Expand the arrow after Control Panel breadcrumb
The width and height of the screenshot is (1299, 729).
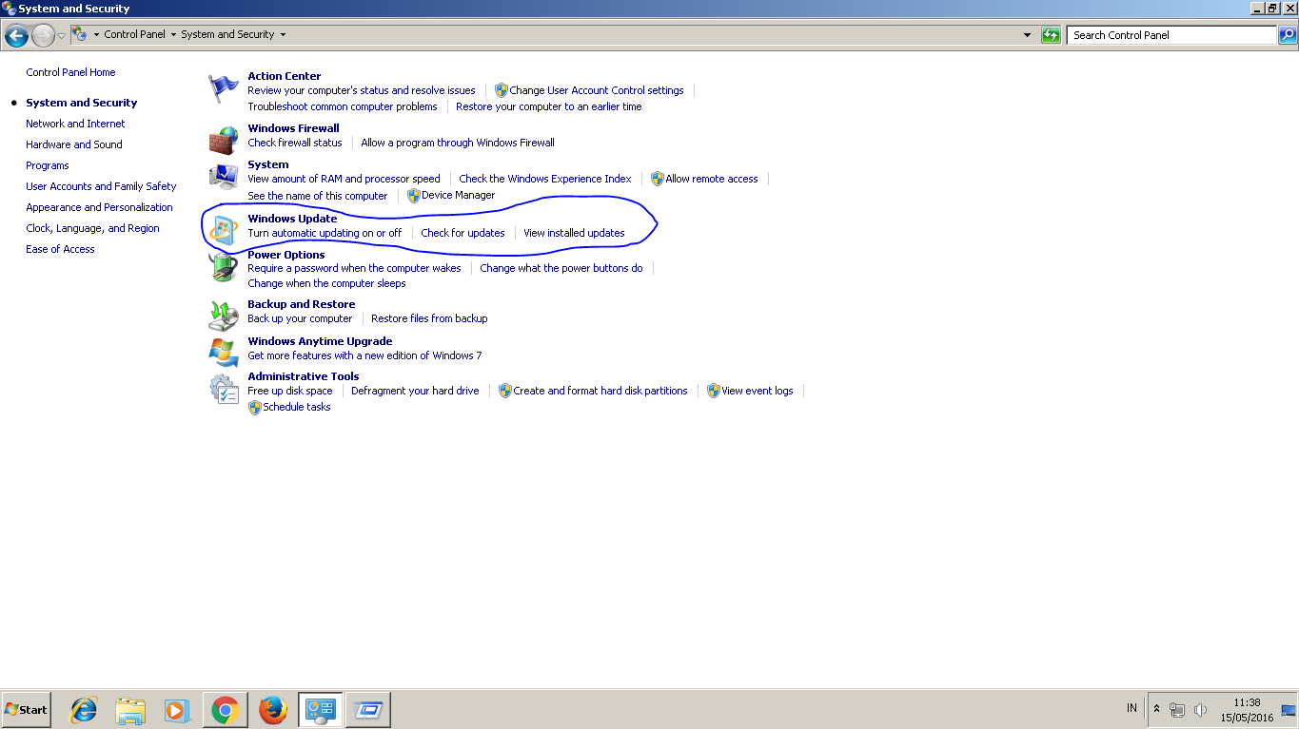(x=173, y=35)
